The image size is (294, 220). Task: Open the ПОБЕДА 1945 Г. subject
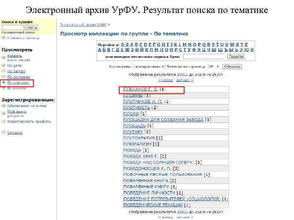(x=141, y=156)
